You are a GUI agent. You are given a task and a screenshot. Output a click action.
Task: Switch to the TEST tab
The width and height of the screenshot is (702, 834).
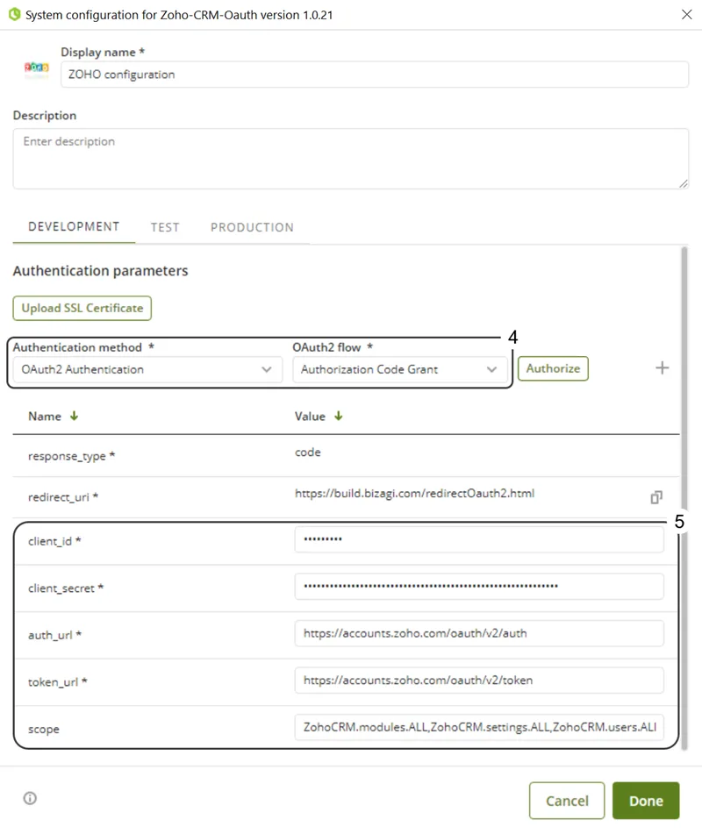[165, 227]
